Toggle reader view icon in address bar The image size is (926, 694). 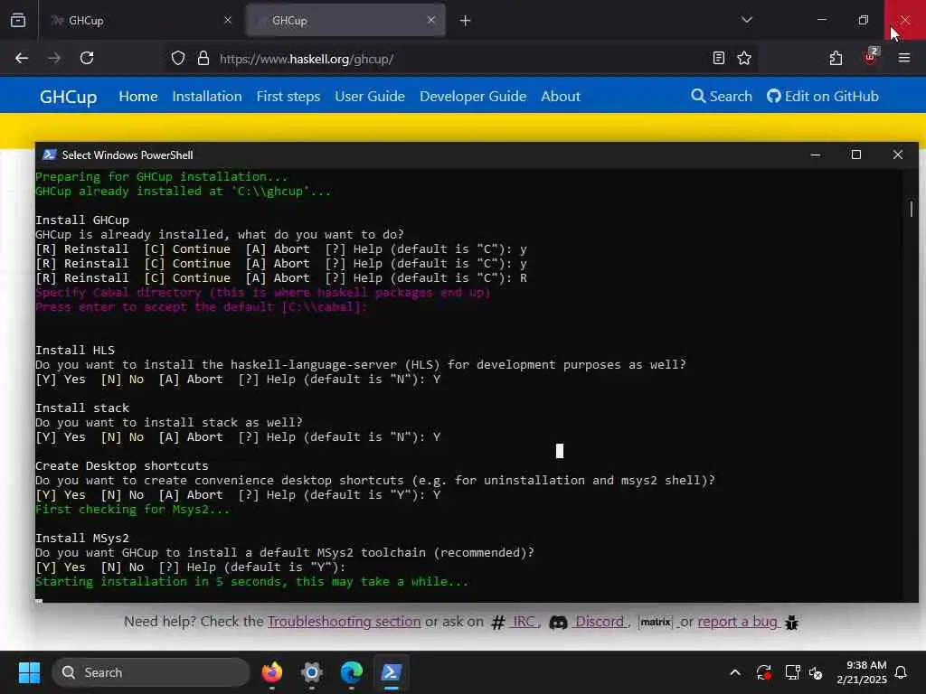(718, 59)
